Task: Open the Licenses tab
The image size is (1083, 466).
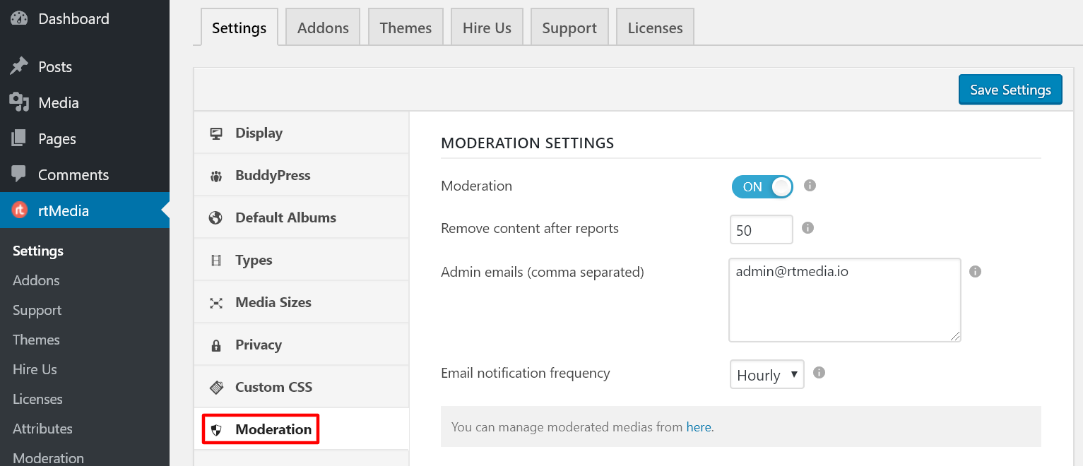Action: tap(654, 27)
